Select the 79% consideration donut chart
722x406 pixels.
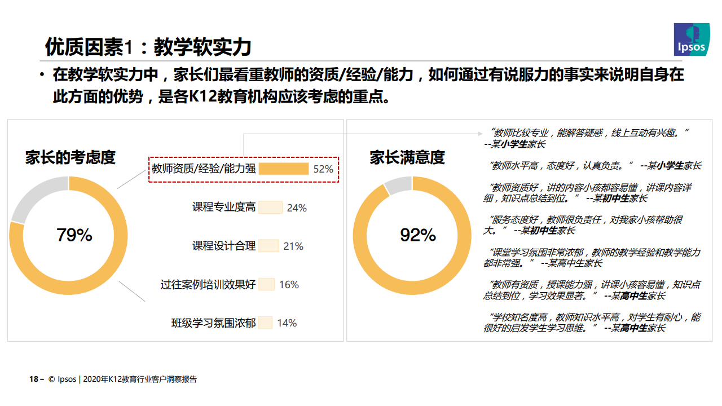click(69, 235)
